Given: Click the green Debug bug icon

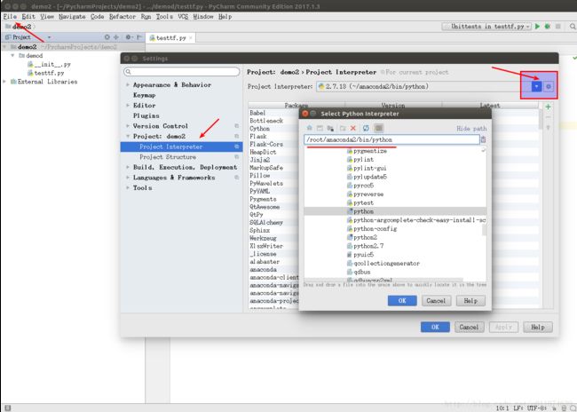Looking at the screenshot, I should [x=548, y=27].
